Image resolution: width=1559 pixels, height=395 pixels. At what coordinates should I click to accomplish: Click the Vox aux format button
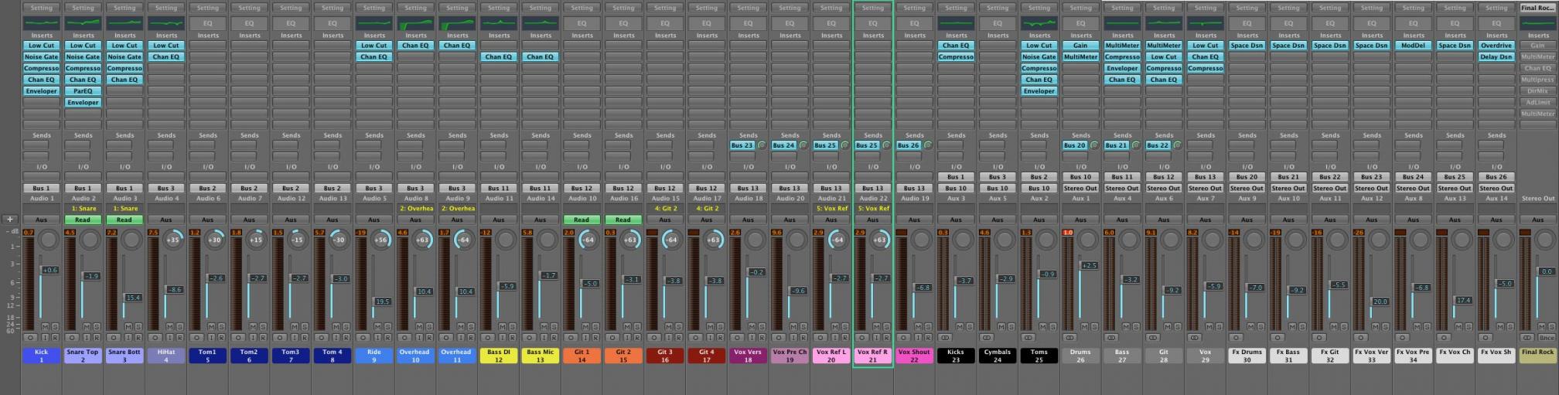click(1195, 338)
